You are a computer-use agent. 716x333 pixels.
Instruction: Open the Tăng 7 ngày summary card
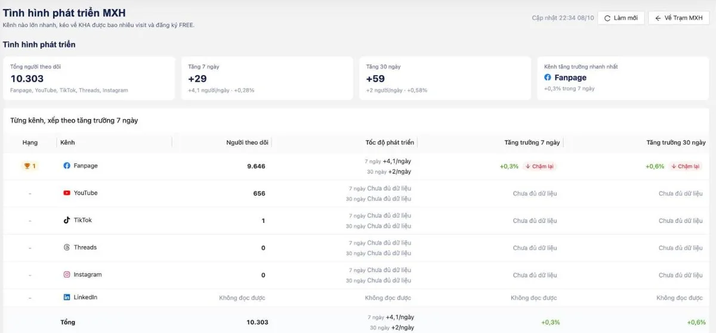pos(267,78)
